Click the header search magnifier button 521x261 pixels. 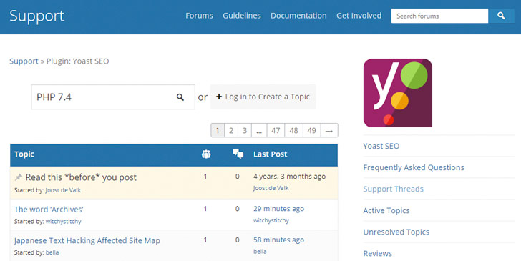501,16
